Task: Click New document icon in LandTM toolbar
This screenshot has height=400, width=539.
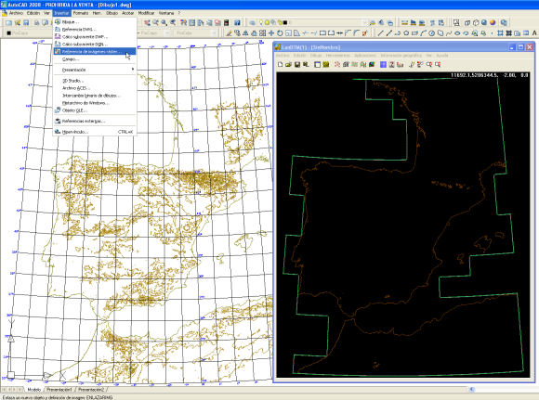Action: pos(280,64)
